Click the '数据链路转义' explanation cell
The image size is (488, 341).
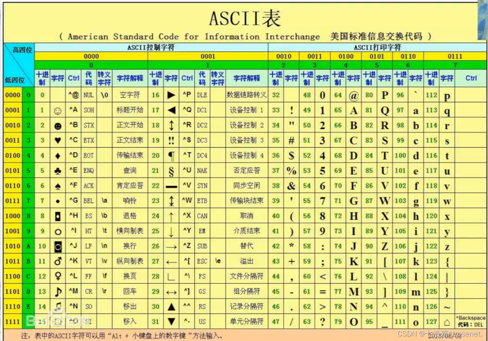pos(247,95)
